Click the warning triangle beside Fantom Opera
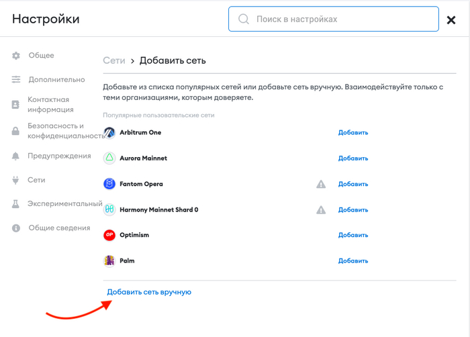Image resolution: width=470 pixels, height=337 pixels. pyautogui.click(x=321, y=184)
